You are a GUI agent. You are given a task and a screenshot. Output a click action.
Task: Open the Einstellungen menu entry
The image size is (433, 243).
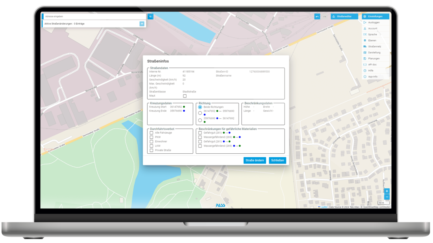(375, 16)
